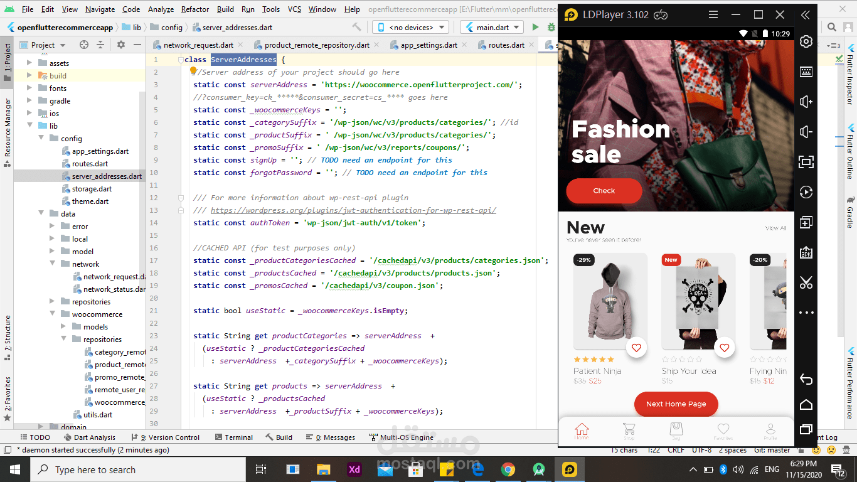Open the Project view dropdown
This screenshot has height=482, width=857.
tap(43, 45)
